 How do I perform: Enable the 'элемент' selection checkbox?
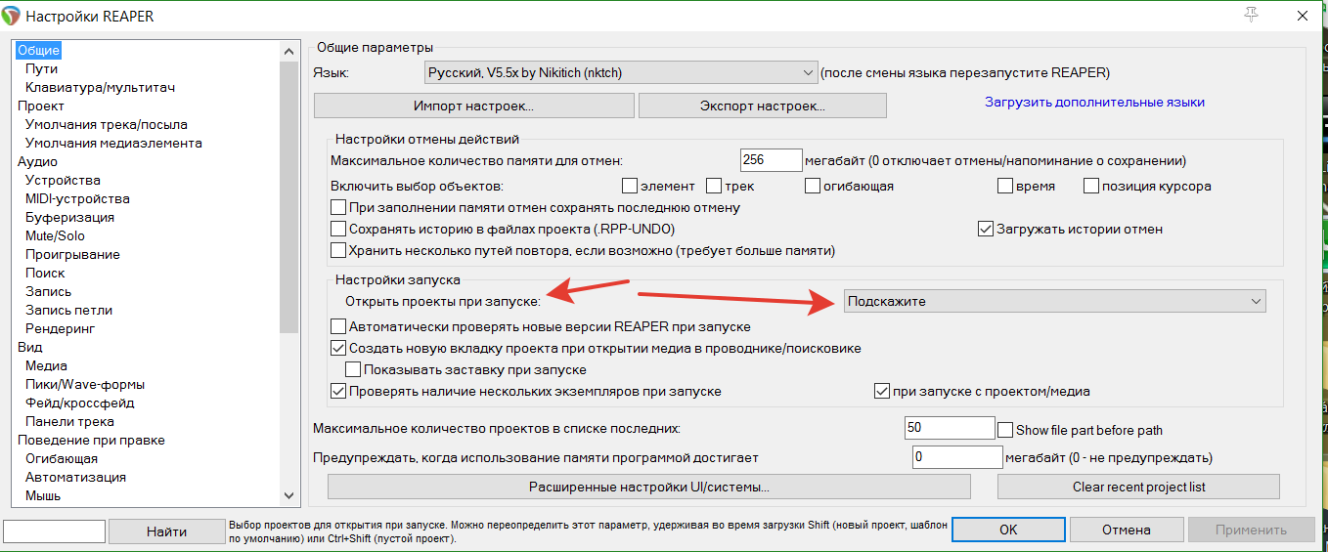point(630,186)
